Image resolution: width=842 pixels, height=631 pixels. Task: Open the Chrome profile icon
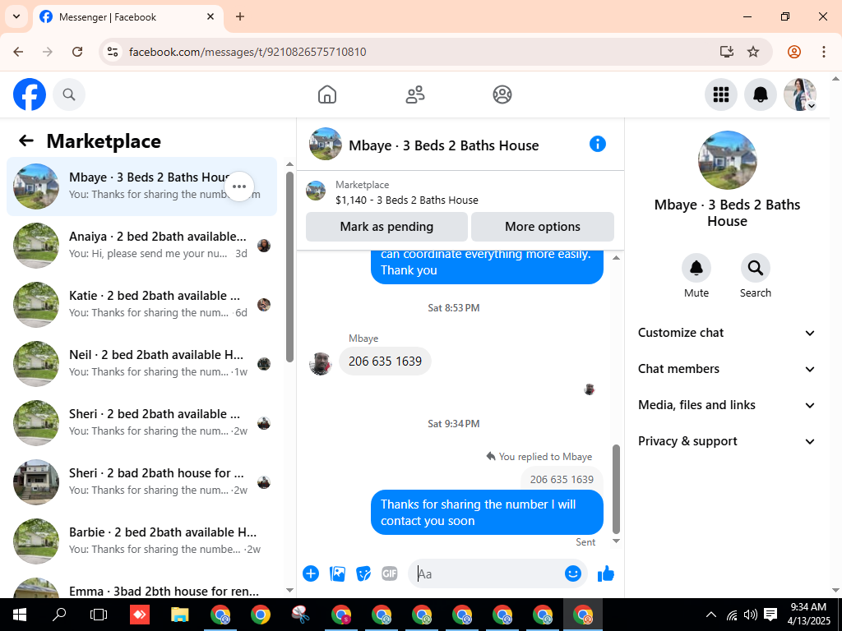[x=794, y=52]
